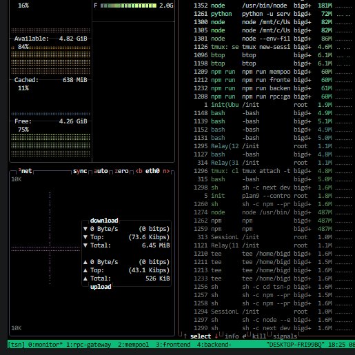Screen dimensions: 355x355
Task: Switch to tmux window 4:backend
Action: (214, 345)
